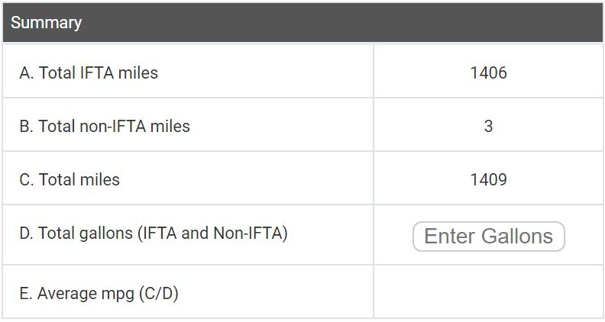Viewport: 605px width, 322px height.
Task: Click the word 'Summary' in the header
Action: (x=46, y=23)
